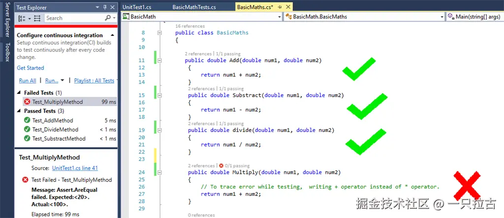This screenshot has width=504, height=218.
Task: Click red icon next to Test Failed message
Action: 26,180
